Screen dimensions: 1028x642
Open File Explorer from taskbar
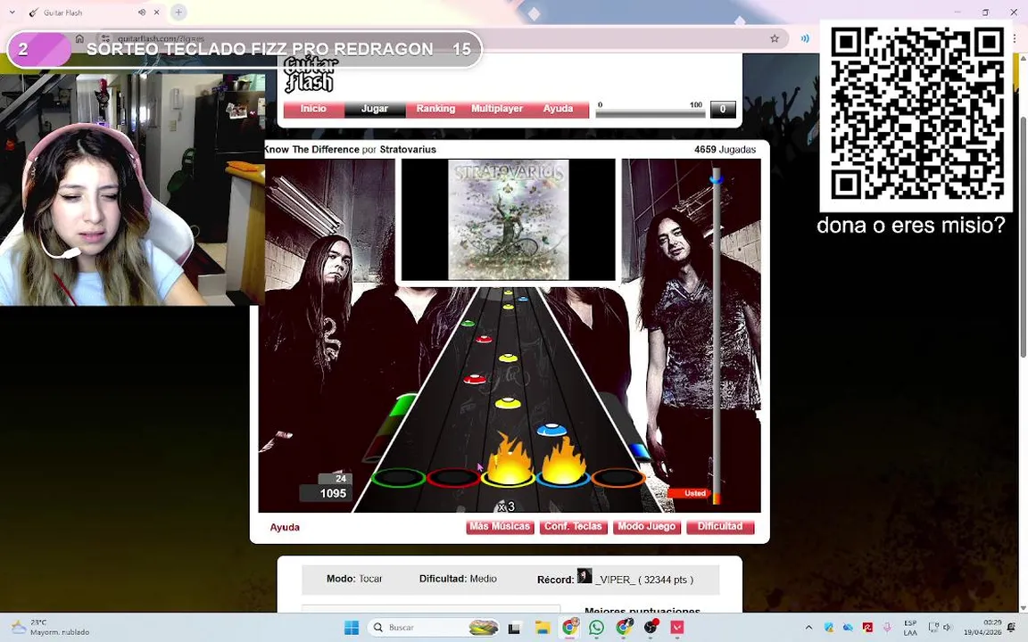[x=543, y=628]
